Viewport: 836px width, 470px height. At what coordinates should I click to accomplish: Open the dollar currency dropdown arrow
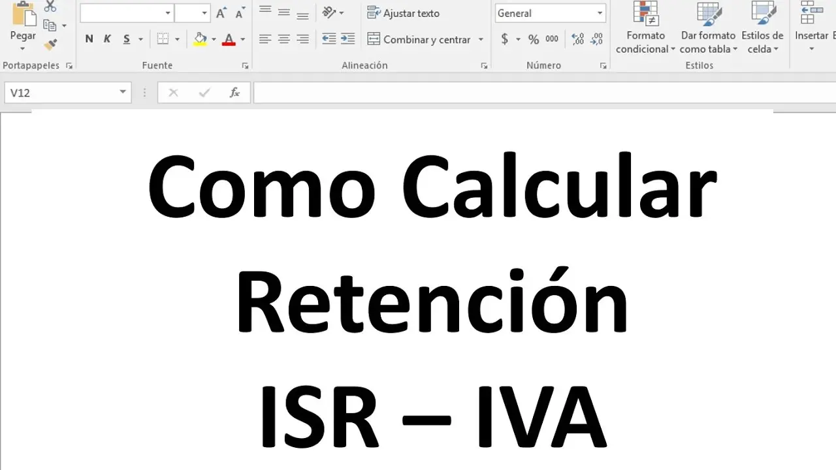tap(518, 40)
